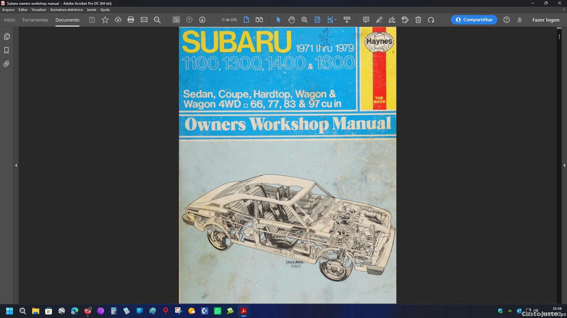Viewport: 567px width, 318px height.
Task: Open the Windows Start menu
Action: [9, 311]
